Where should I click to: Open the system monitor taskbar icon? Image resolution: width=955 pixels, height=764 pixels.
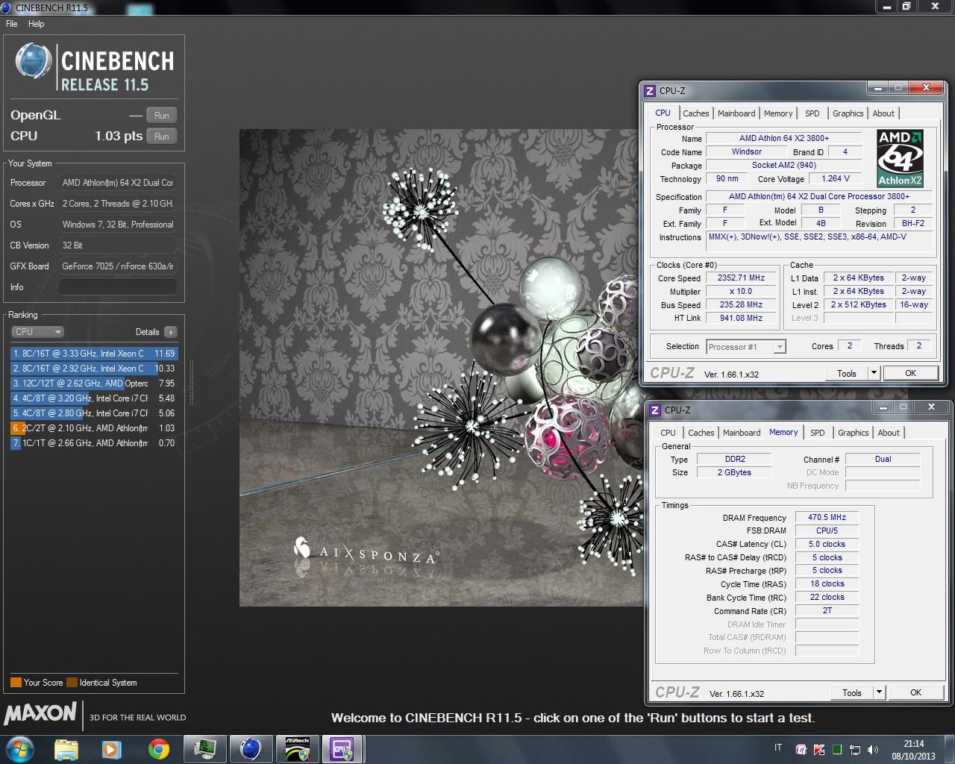(204, 748)
